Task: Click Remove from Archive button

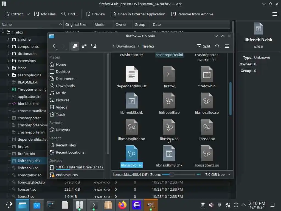Action: point(192,14)
